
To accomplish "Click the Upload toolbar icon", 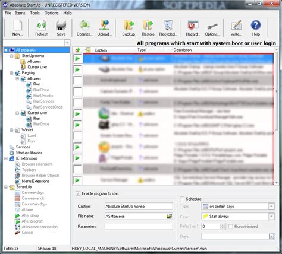I will (105, 28).
